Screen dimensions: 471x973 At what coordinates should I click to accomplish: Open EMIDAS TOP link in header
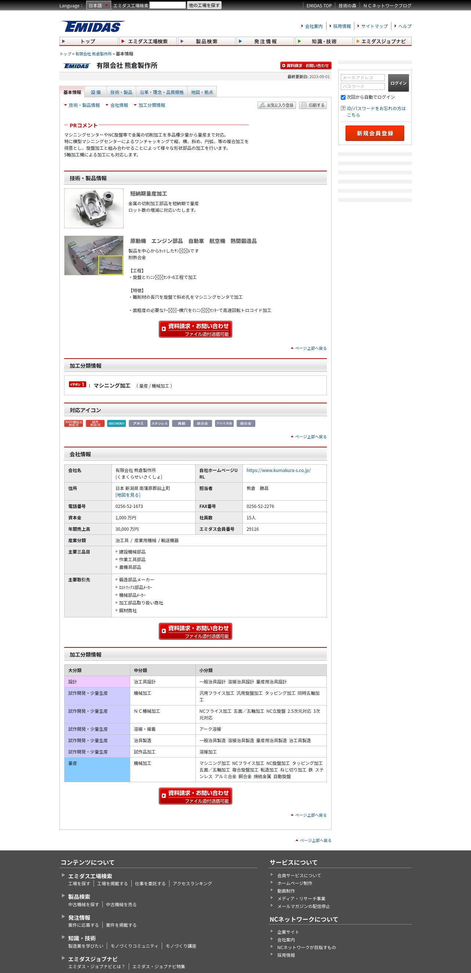tap(319, 6)
